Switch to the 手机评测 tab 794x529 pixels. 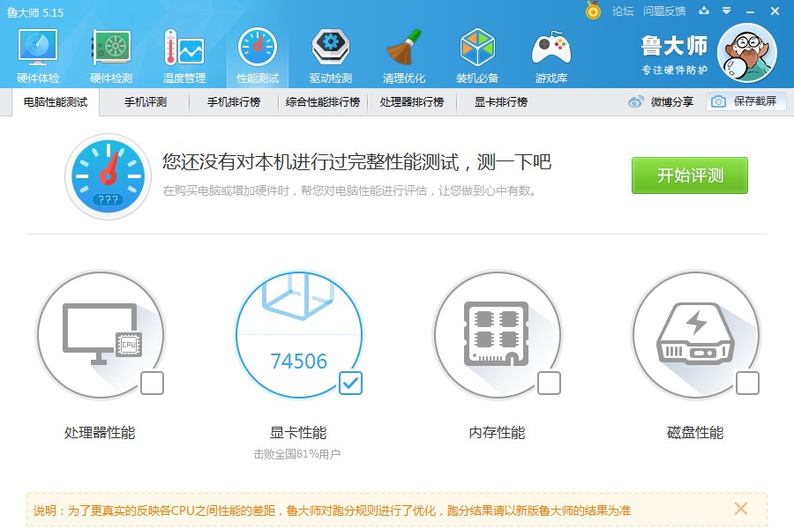(146, 101)
